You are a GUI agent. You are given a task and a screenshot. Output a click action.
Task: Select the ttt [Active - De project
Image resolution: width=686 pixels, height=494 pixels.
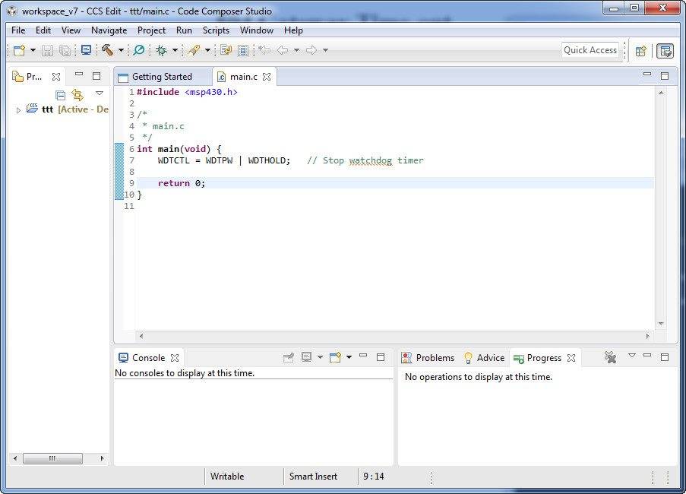pyautogui.click(x=68, y=109)
